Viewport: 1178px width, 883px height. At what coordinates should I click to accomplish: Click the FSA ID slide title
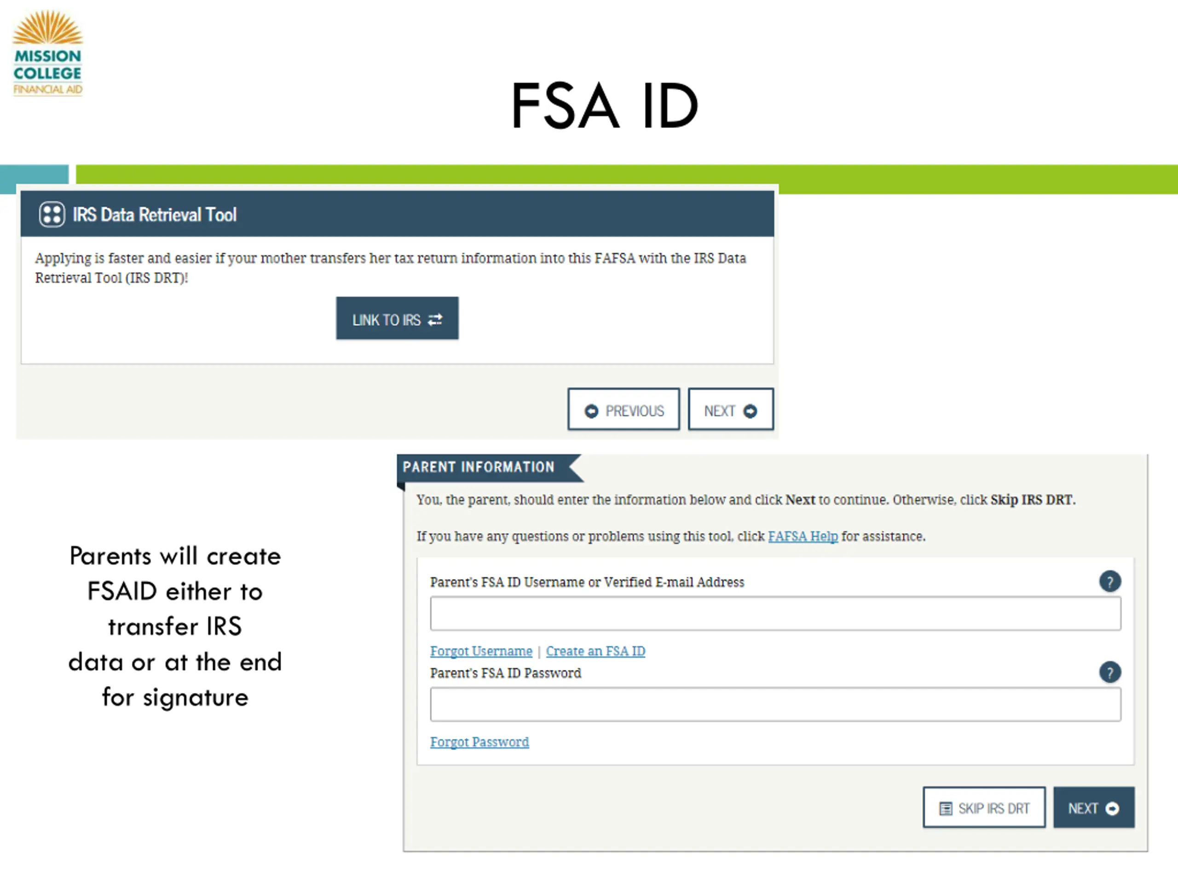pos(604,106)
